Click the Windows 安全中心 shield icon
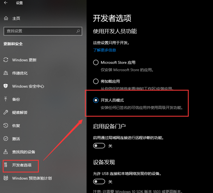This screenshot has height=193, width=213. pyautogui.click(x=6, y=86)
